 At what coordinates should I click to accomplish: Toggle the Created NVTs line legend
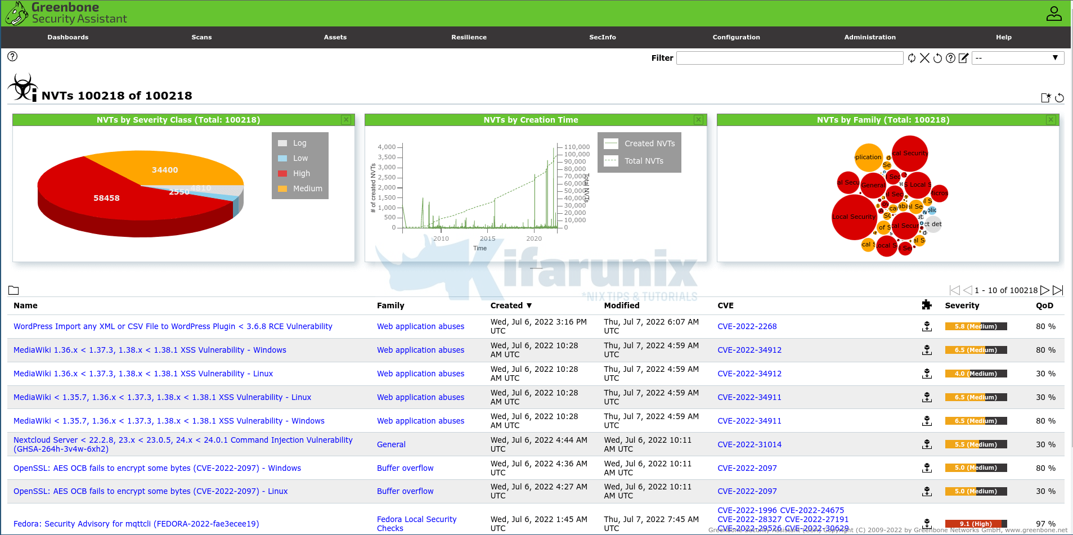pyautogui.click(x=639, y=143)
